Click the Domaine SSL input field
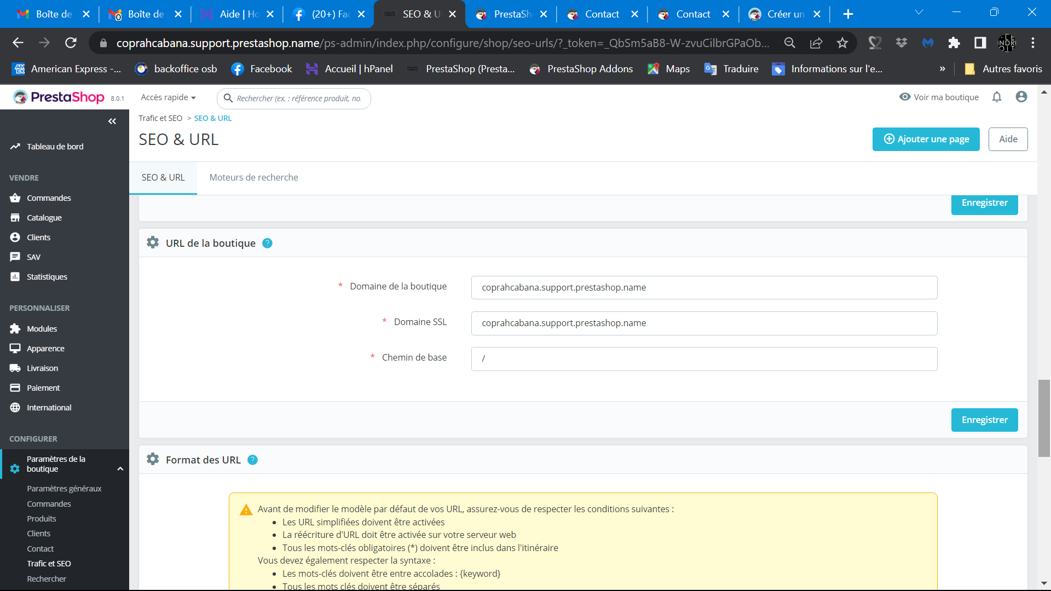This screenshot has width=1051, height=591. [704, 323]
